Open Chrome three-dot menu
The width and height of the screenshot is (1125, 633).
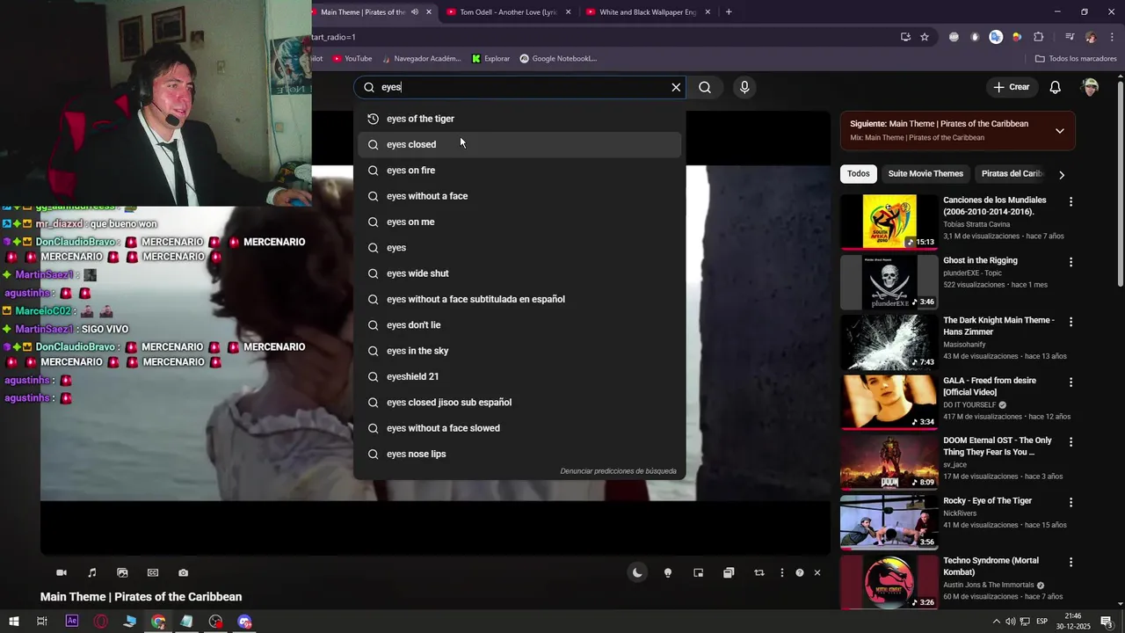pos(1113,37)
